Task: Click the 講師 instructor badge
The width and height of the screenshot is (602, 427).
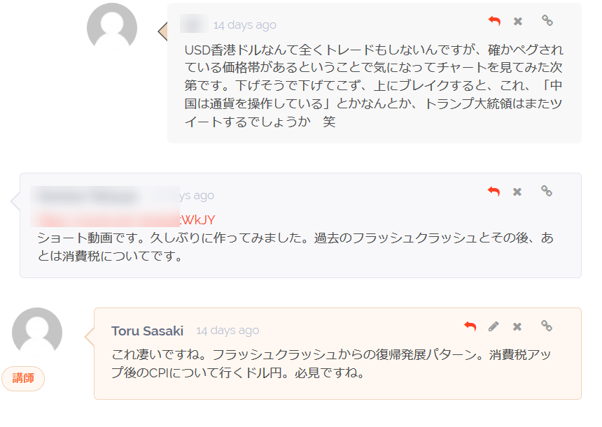Action: pyautogui.click(x=23, y=379)
